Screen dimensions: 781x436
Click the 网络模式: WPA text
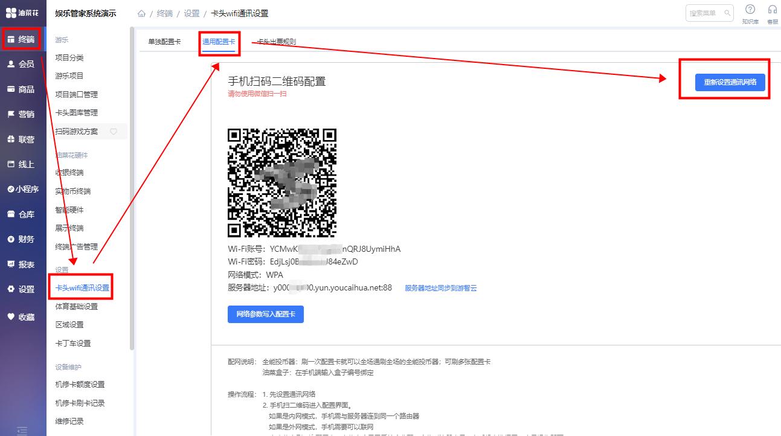pyautogui.click(x=256, y=275)
